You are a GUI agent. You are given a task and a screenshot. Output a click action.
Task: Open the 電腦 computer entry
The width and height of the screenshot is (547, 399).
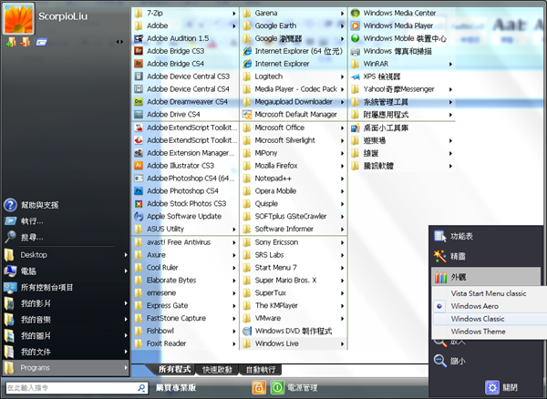pyautogui.click(x=66, y=271)
